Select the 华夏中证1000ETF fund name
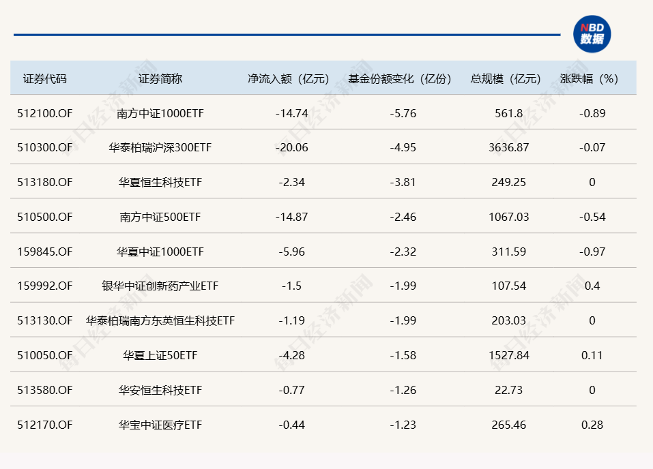This screenshot has width=653, height=469. point(160,252)
